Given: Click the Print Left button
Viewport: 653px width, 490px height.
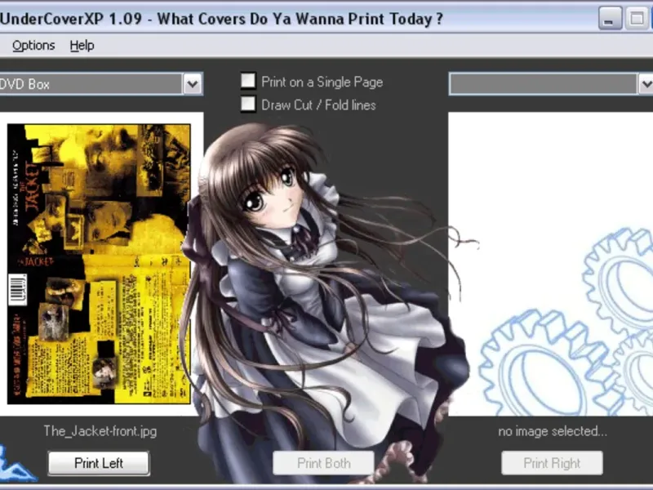Looking at the screenshot, I should (99, 463).
